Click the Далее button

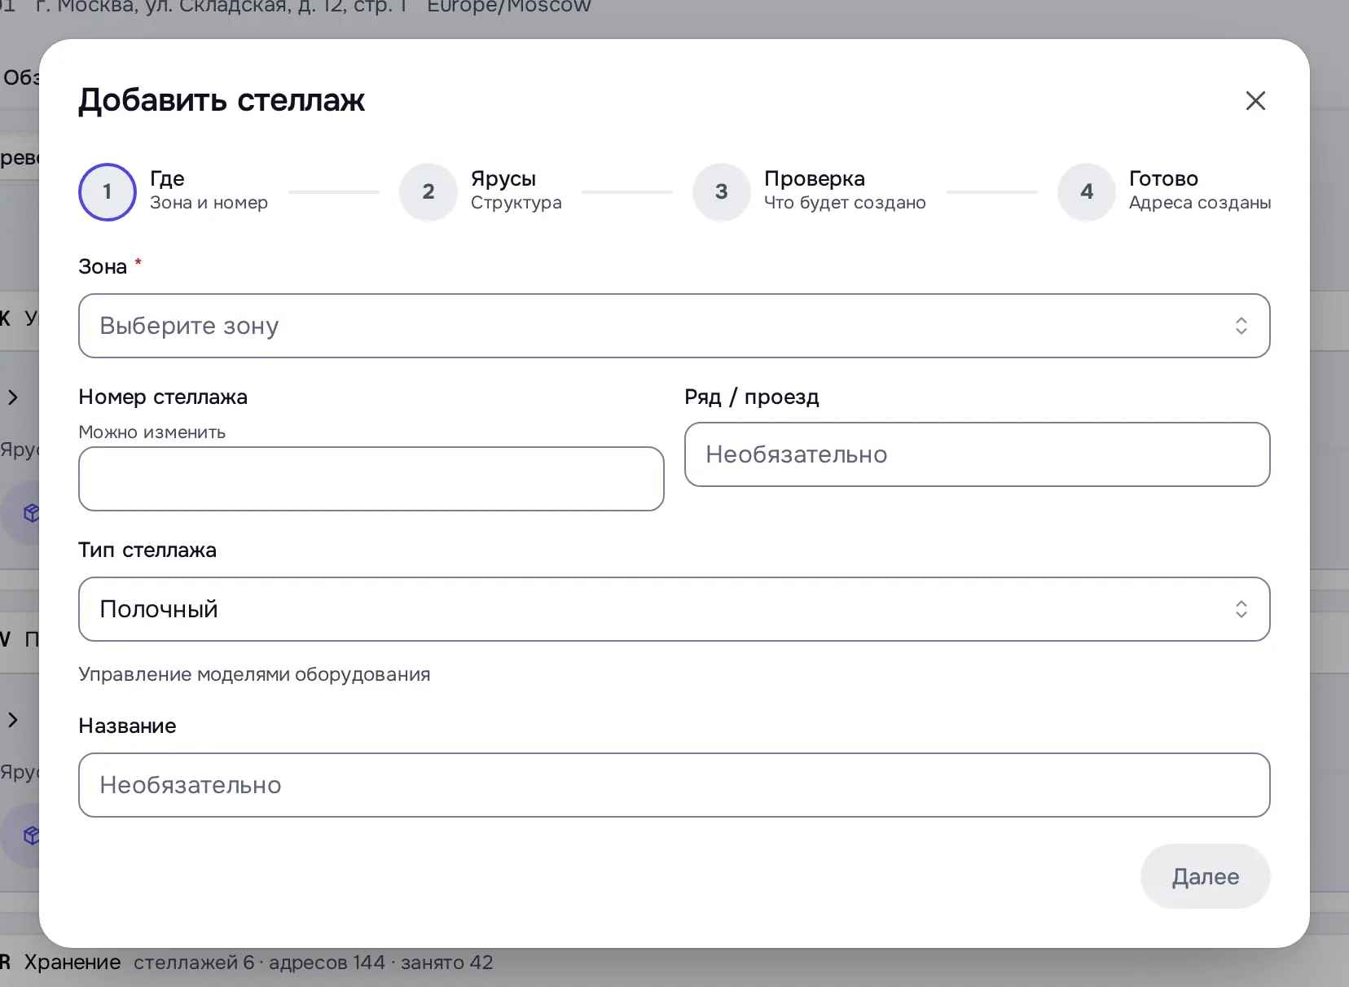coord(1205,876)
